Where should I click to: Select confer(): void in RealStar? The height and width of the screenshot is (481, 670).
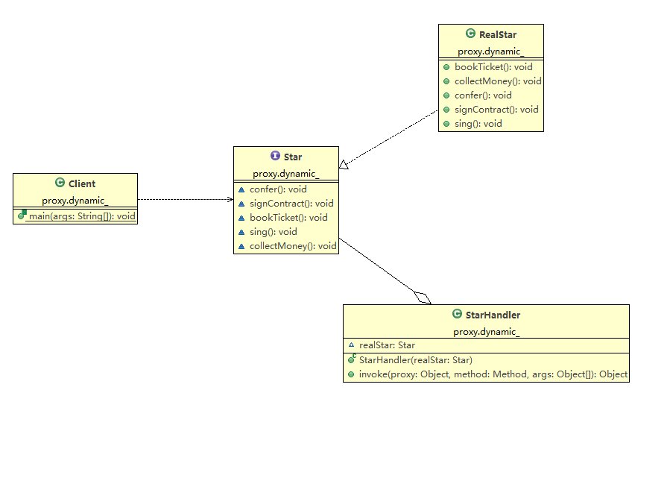click(x=483, y=95)
